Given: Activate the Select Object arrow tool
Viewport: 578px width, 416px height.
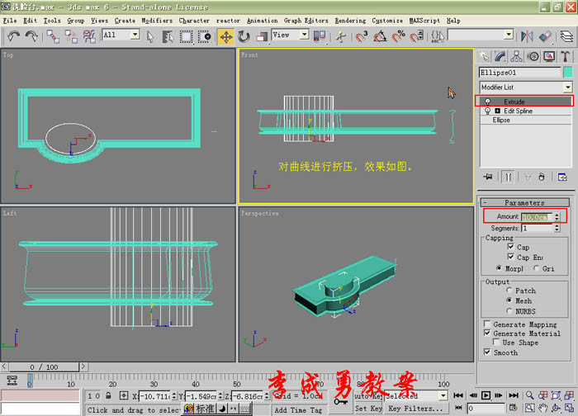Looking at the screenshot, I should click(150, 36).
